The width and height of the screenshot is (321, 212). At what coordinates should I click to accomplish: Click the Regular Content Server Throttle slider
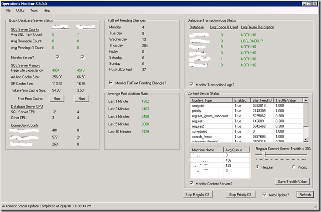265,155
